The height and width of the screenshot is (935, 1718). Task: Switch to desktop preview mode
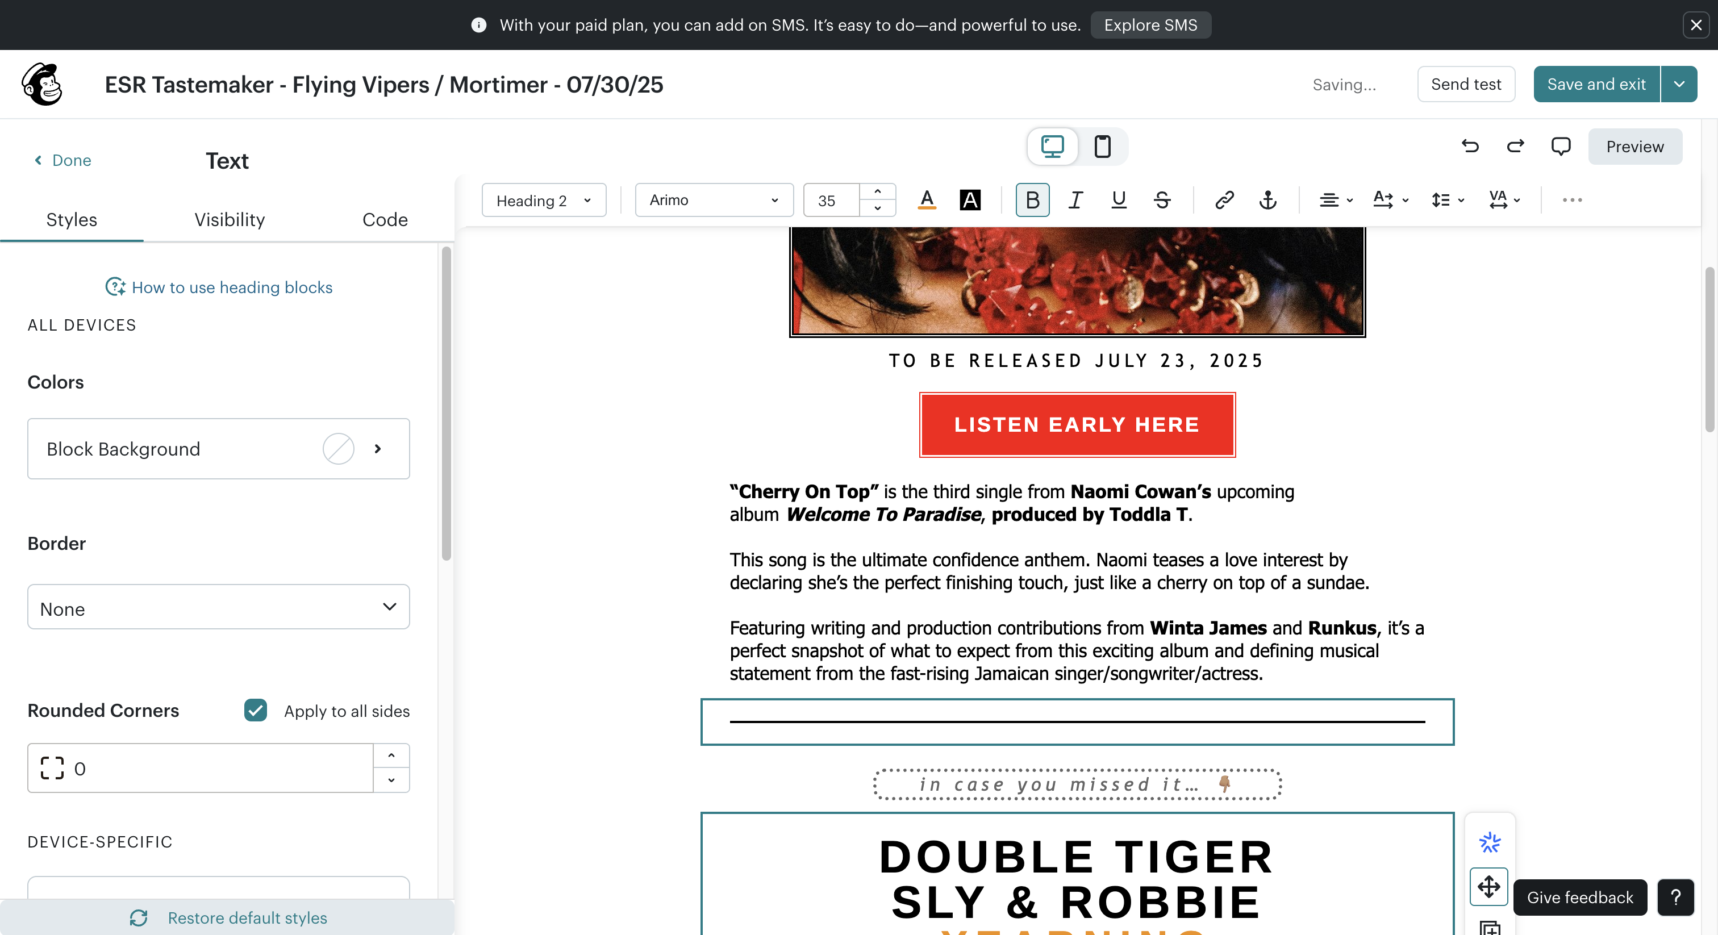pos(1052,146)
